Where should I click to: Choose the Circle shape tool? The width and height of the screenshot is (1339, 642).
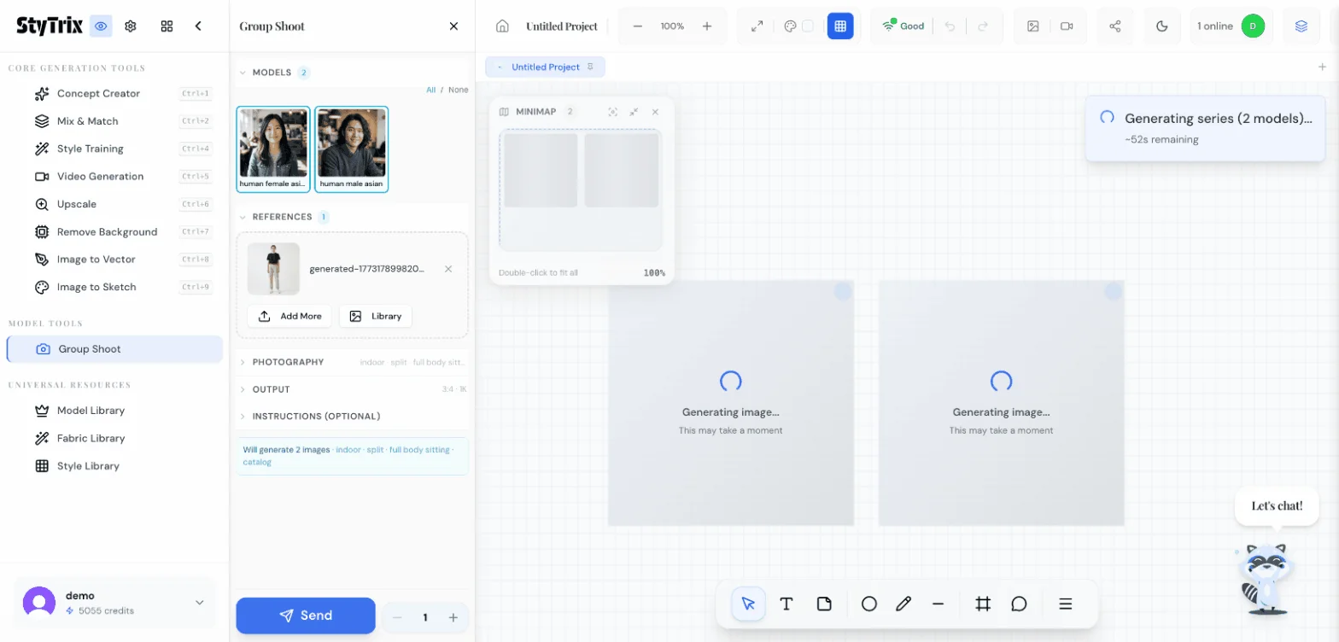pyautogui.click(x=868, y=604)
